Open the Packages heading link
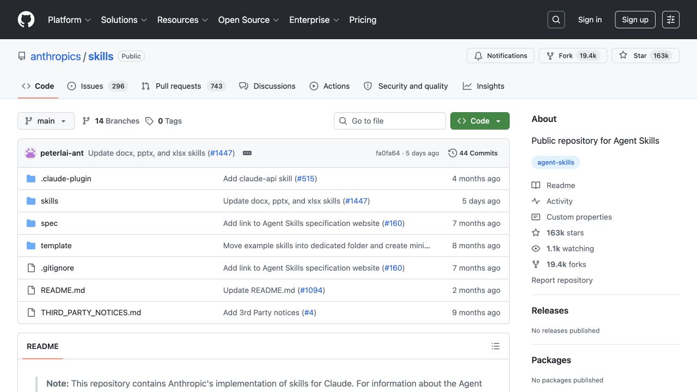Image resolution: width=697 pixels, height=392 pixels. coord(551,360)
